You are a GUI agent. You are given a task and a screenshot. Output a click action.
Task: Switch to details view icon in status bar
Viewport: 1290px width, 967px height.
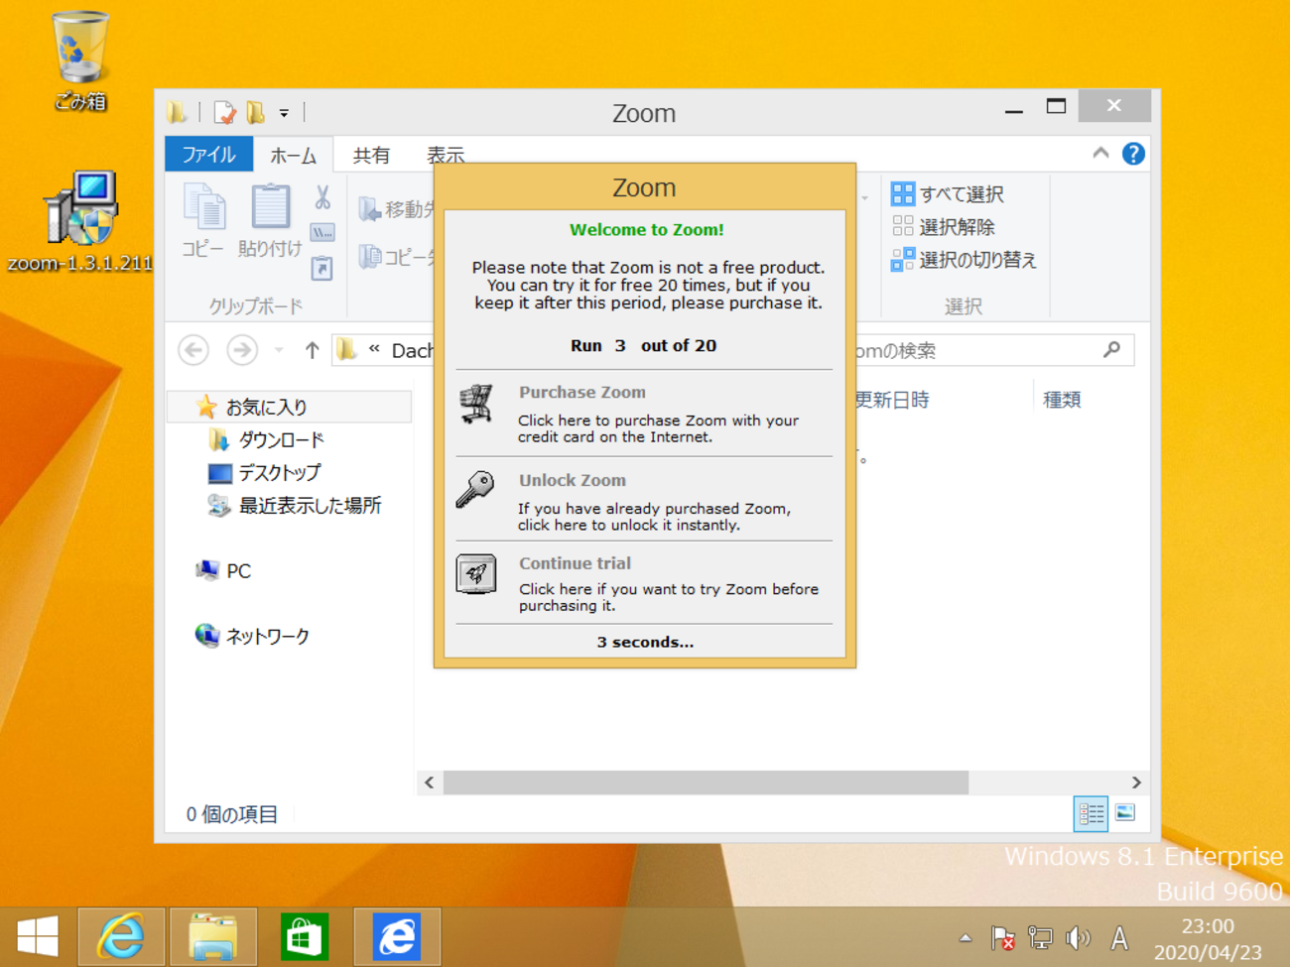click(1091, 814)
